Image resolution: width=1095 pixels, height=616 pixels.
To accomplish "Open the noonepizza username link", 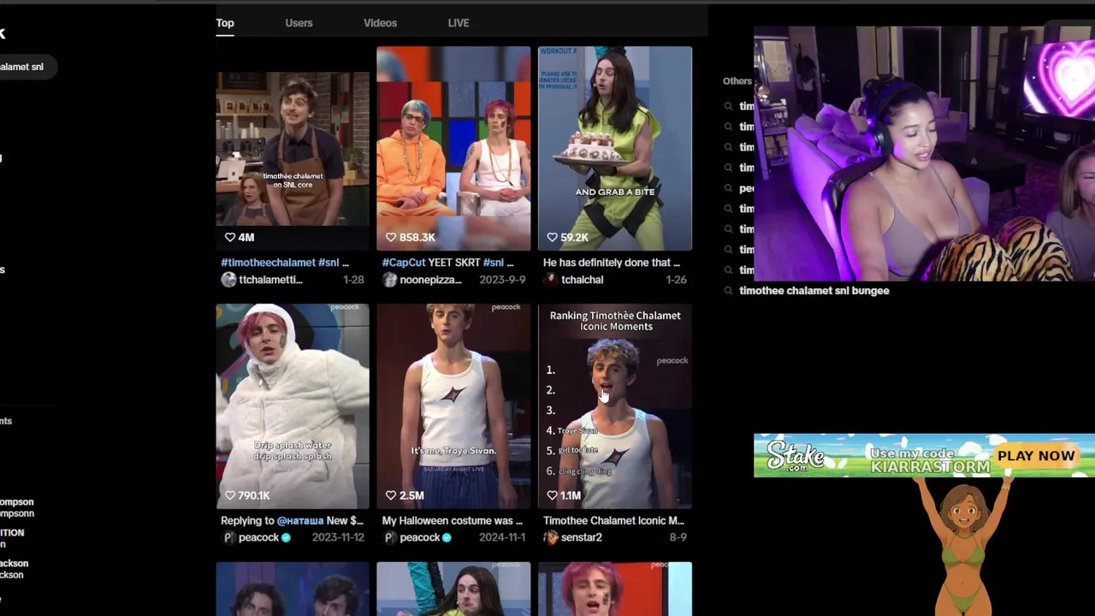I will click(x=430, y=280).
